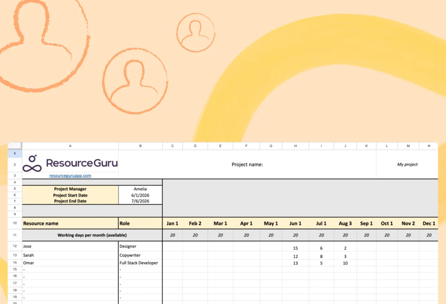The height and width of the screenshot is (304, 446).
Task: Select the 'Sep 1' month header
Action: [366, 223]
